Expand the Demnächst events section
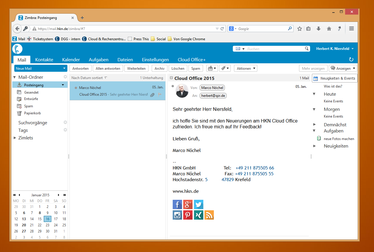The image size is (374, 252). pos(314,125)
